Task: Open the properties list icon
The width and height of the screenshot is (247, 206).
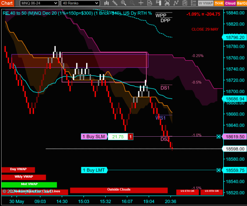Action: 193,3
